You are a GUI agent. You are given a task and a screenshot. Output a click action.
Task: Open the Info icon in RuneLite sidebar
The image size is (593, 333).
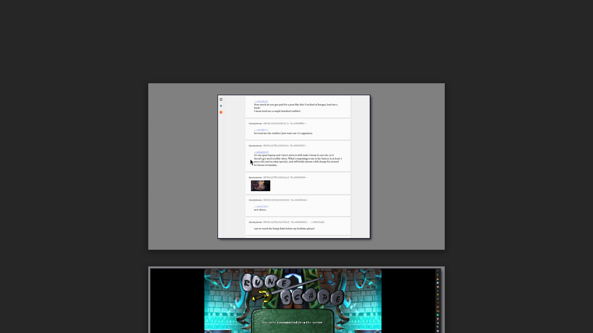[438, 331]
